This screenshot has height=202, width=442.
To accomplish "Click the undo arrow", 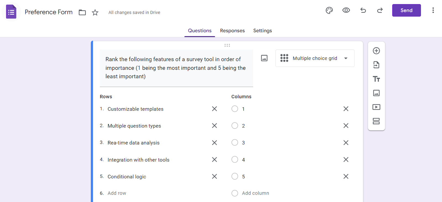I will point(363,10).
